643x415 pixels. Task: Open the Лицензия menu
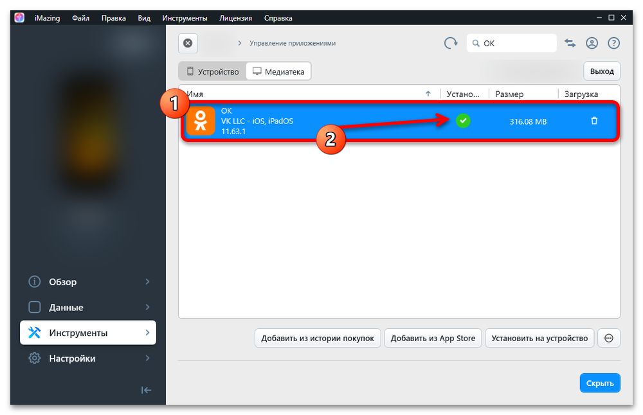[x=235, y=18]
